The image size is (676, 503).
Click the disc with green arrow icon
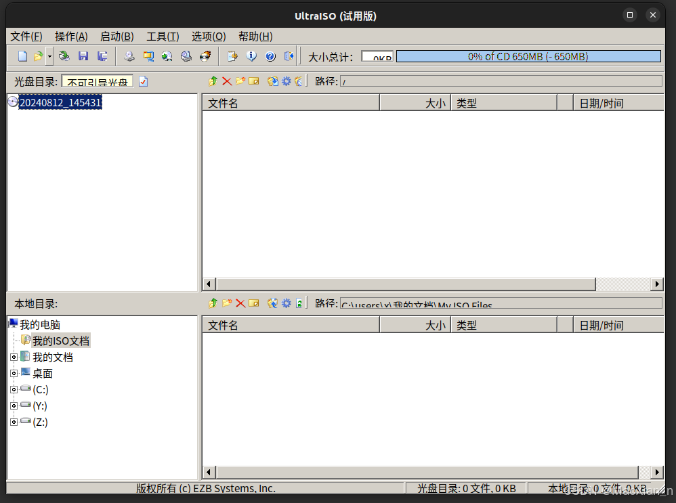[x=167, y=56]
